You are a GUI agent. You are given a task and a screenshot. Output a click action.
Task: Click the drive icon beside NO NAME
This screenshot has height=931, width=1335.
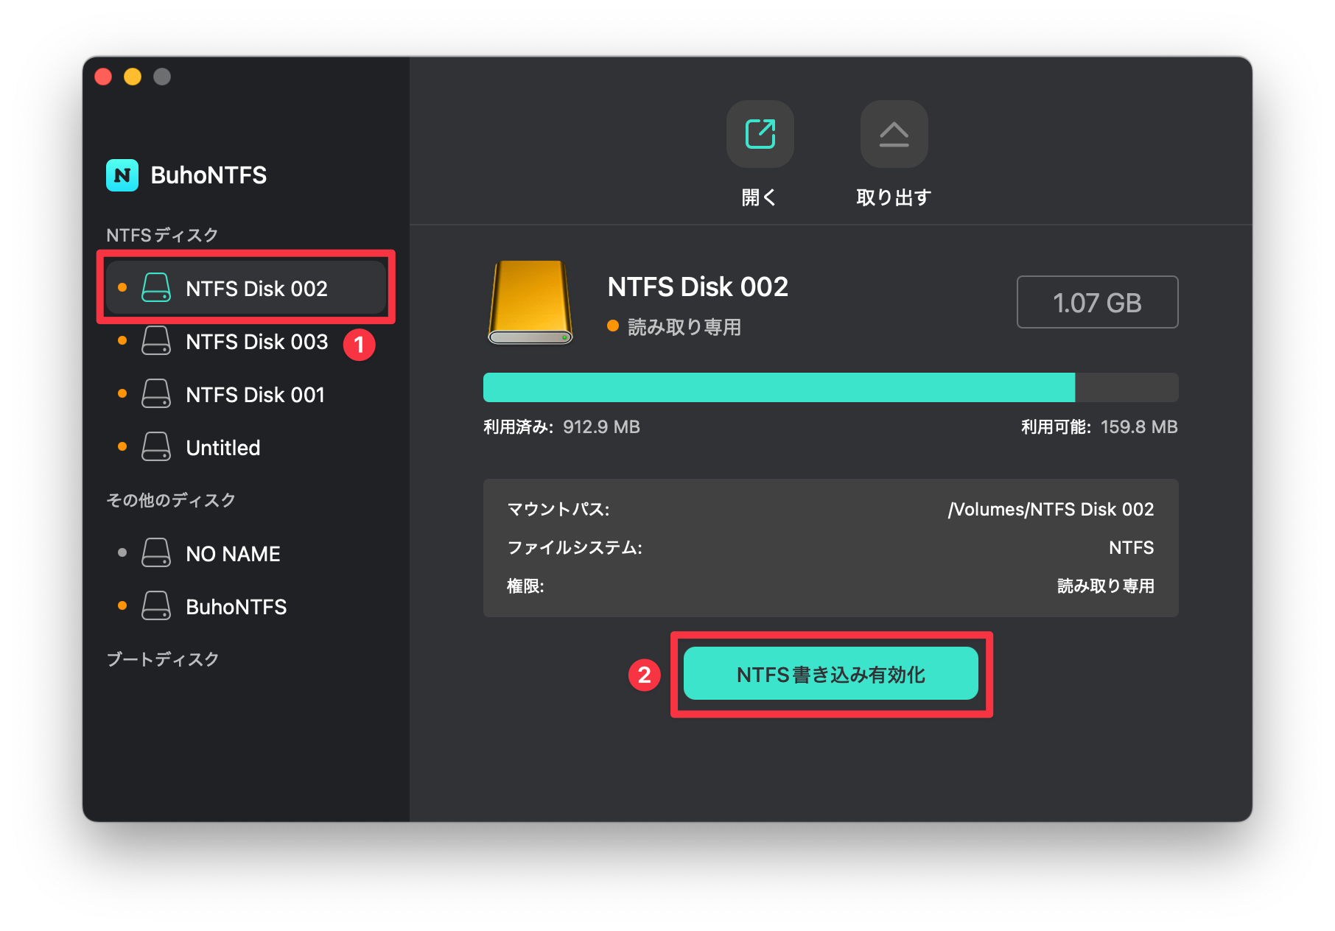coord(156,553)
